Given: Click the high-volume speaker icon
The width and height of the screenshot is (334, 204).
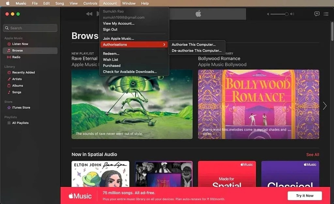Looking at the screenshot, I should point(292,14).
